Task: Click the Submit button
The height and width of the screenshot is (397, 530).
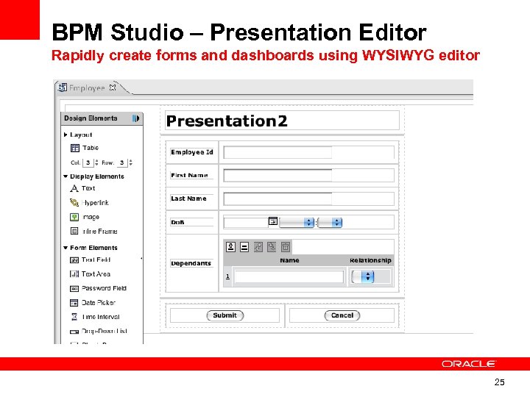Action: pyautogui.click(x=225, y=315)
